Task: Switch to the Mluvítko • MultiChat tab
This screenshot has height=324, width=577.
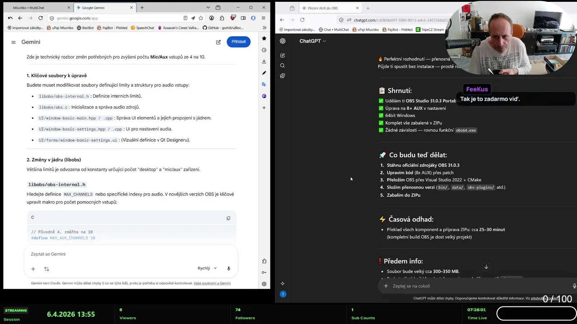Action: 37,8
